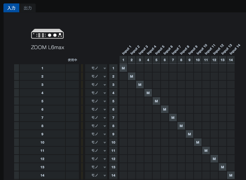Viewport: 246px width, 180px height.
Task: Toggle the M routing cell for Input 14
Action: 231,175
